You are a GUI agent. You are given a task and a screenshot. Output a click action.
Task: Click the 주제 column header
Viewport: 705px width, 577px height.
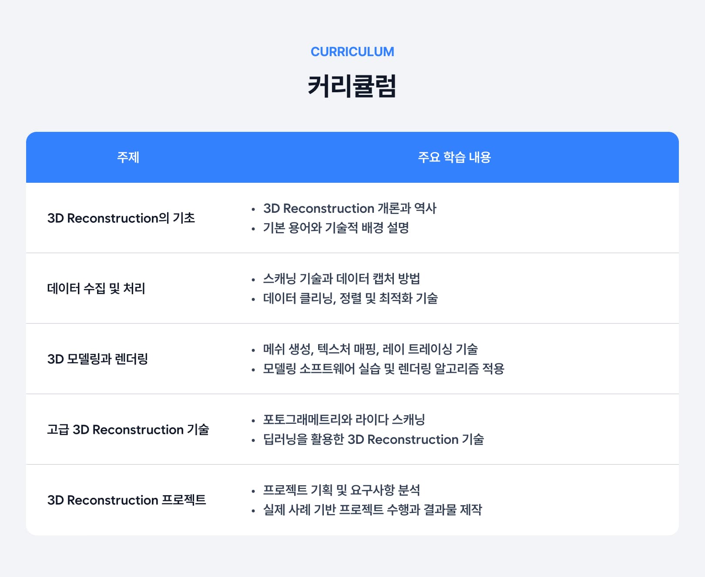click(128, 157)
